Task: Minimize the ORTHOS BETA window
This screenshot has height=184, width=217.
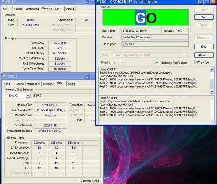Action: pos(201,2)
